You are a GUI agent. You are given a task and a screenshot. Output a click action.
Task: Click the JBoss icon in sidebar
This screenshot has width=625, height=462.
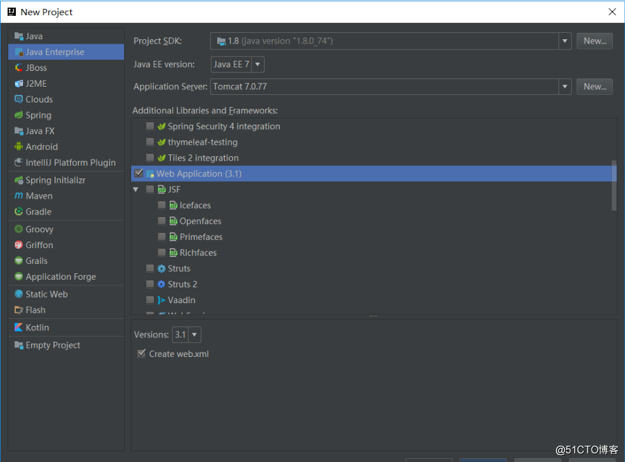[x=19, y=68]
